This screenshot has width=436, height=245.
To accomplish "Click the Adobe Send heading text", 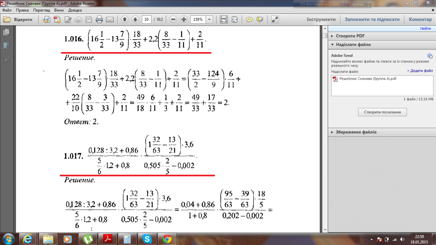I will [342, 56].
